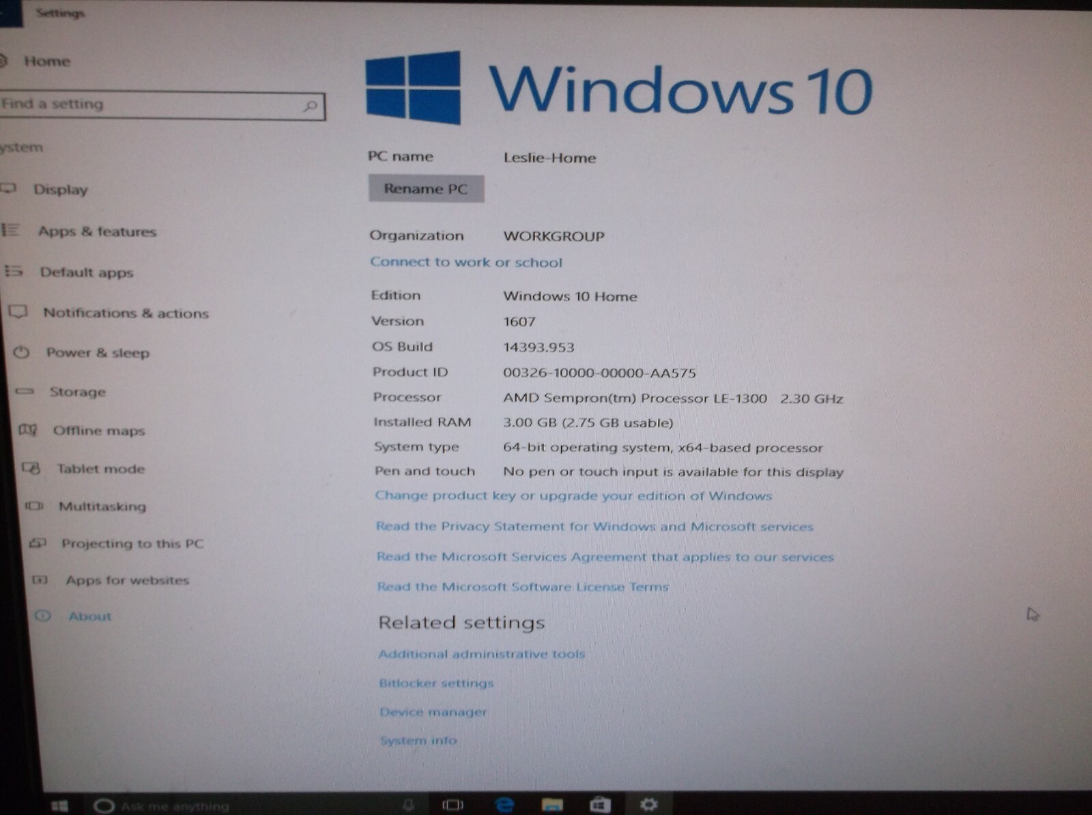Open the Power & sleep page
The height and width of the screenshot is (815, 1092).
[x=98, y=352]
